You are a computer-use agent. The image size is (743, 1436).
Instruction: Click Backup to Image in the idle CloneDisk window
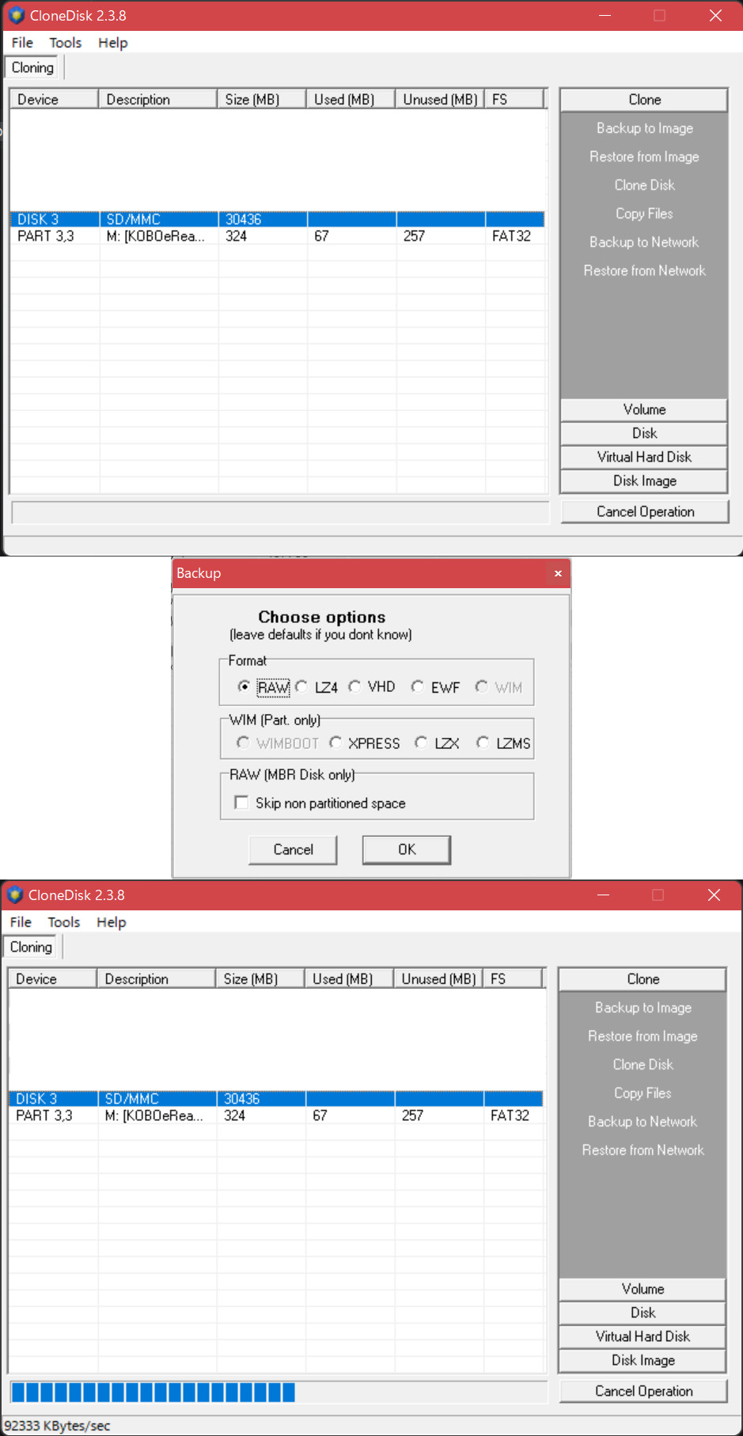pos(644,128)
